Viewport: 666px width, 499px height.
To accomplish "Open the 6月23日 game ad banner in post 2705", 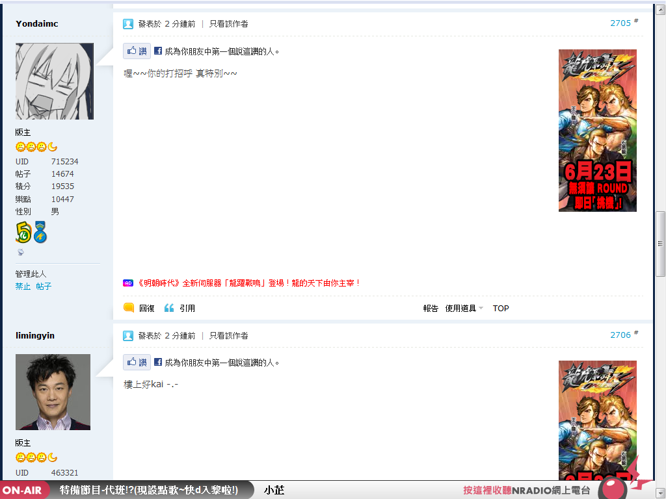I will [598, 131].
